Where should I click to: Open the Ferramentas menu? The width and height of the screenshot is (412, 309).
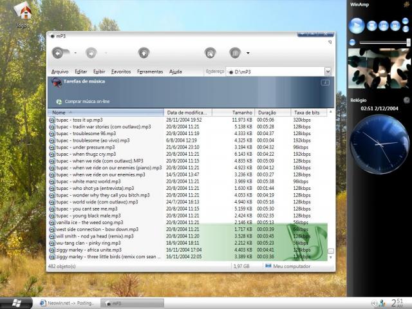[x=150, y=71]
